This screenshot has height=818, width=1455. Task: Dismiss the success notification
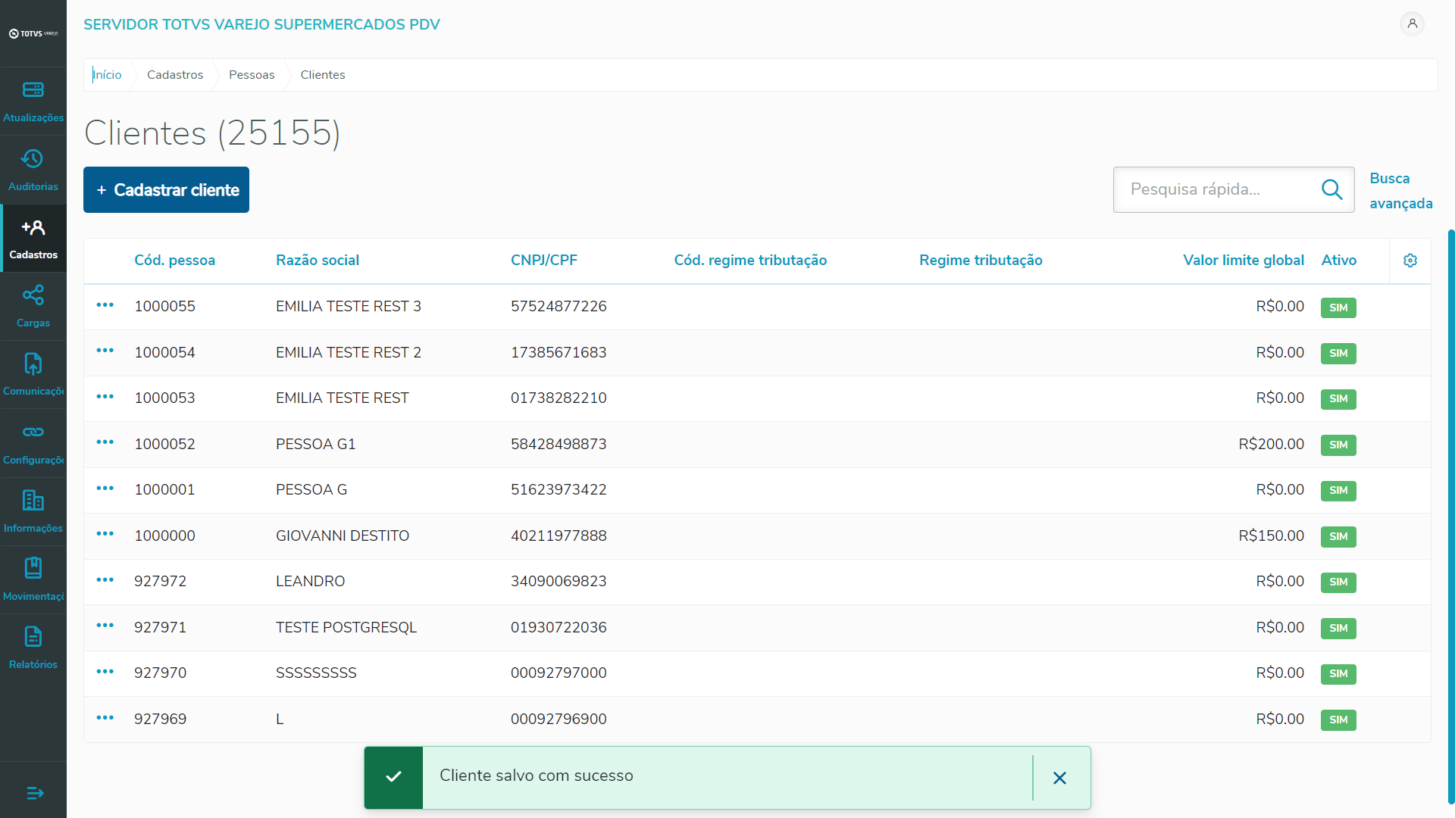pyautogui.click(x=1059, y=778)
